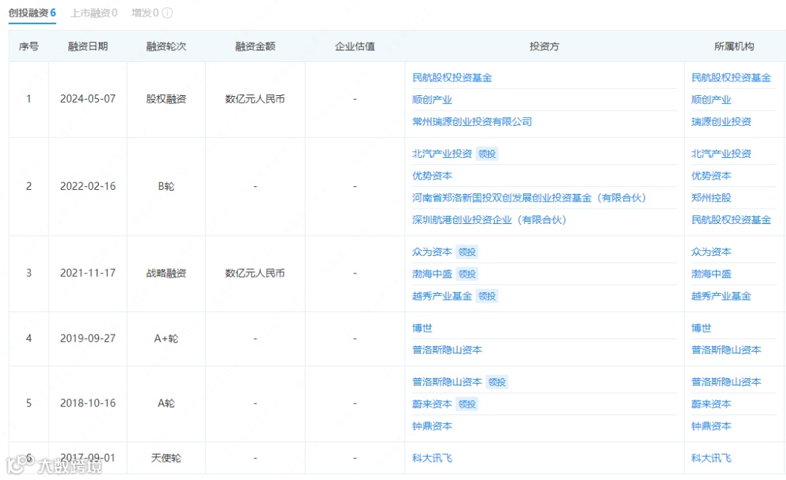Open 渤海中盛 in the 所属机构 column
This screenshot has width=786, height=480.
point(711,274)
